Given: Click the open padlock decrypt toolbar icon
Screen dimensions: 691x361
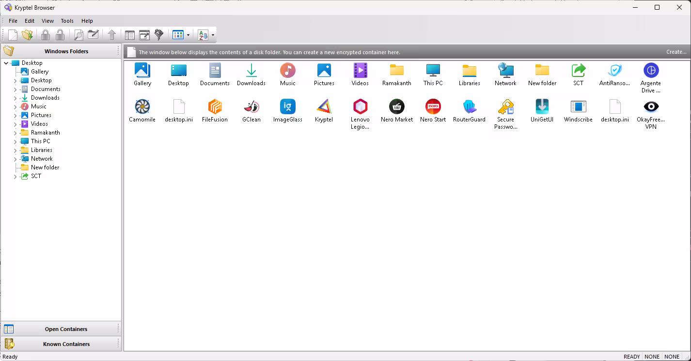Looking at the screenshot, I should point(60,35).
